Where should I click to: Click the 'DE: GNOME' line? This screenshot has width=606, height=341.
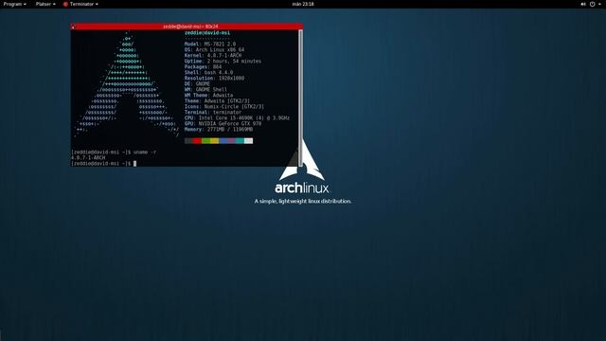197,84
